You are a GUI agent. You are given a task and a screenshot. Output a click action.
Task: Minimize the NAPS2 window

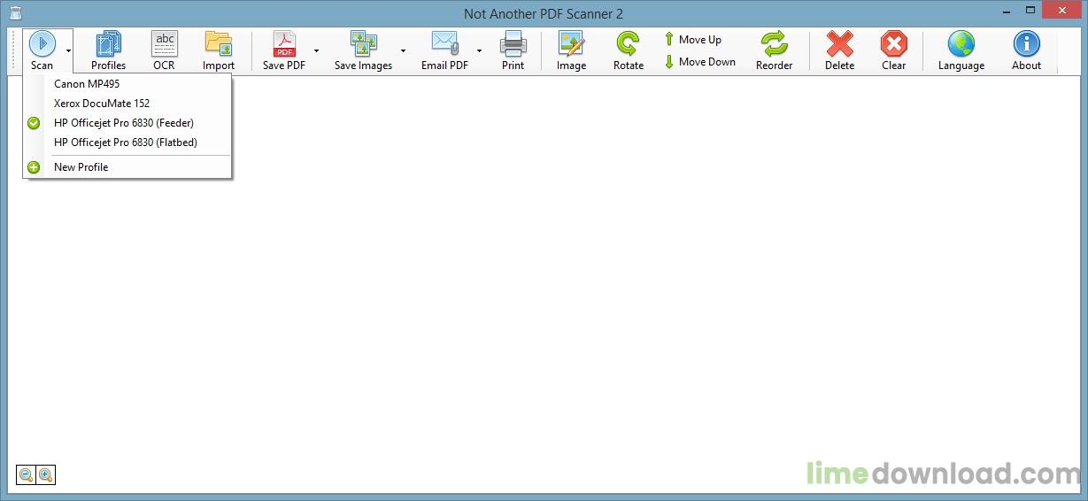[1007, 10]
